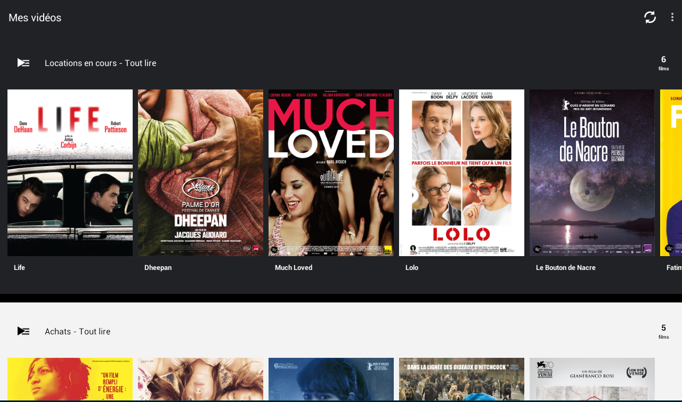
Task: Open purchased film with two faces poster
Action: tap(200, 379)
